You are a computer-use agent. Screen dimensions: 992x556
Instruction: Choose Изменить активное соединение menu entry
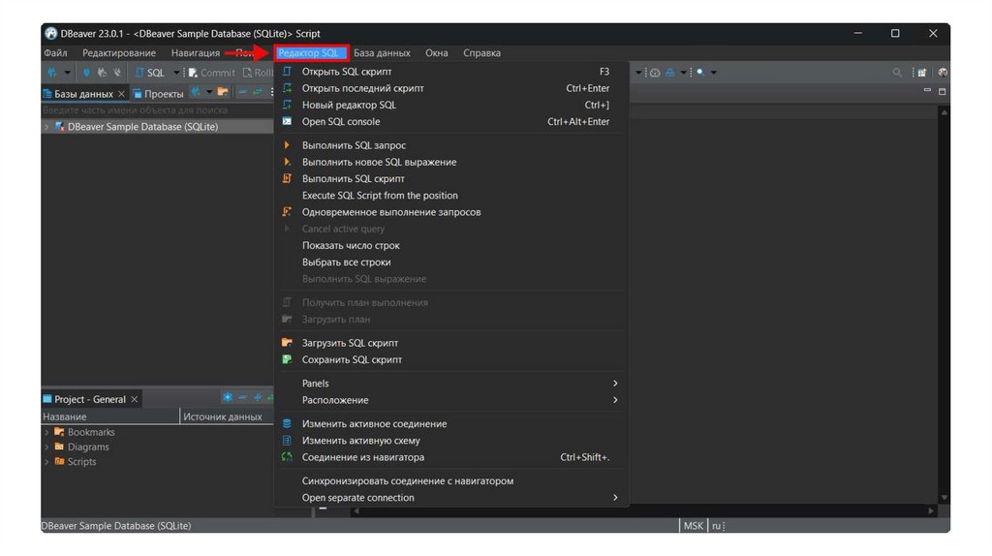pos(451,424)
